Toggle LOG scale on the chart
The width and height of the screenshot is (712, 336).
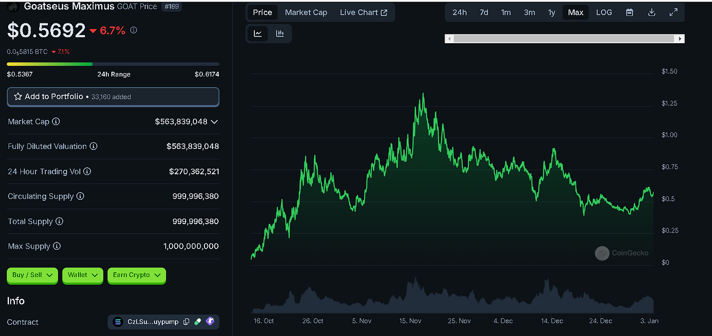pyautogui.click(x=604, y=12)
